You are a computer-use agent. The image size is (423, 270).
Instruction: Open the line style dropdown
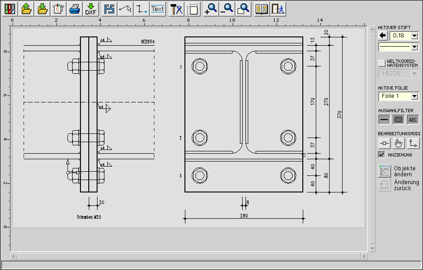pos(414,47)
